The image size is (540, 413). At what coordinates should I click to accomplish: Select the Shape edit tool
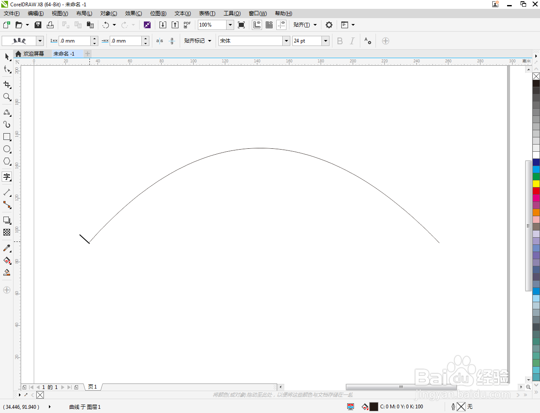(7, 70)
